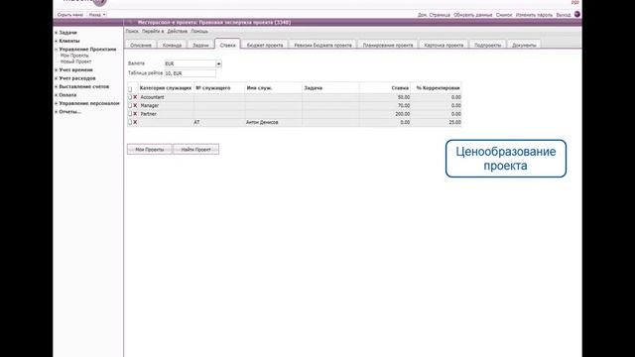Open the Бюджет проекта tab
This screenshot has width=635, height=357.
coord(265,45)
